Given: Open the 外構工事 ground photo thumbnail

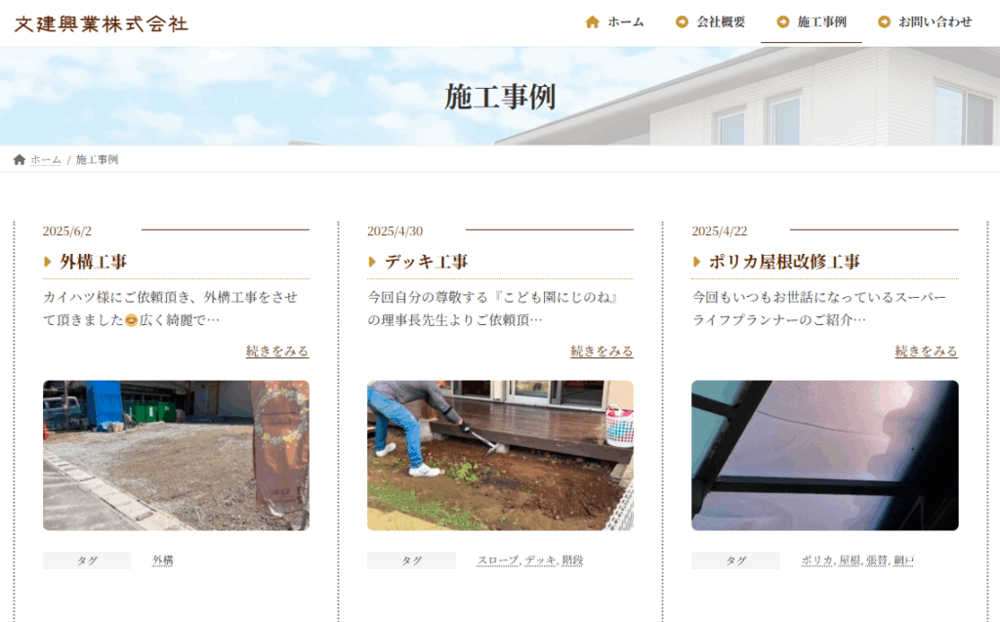Looking at the screenshot, I should coord(176,455).
